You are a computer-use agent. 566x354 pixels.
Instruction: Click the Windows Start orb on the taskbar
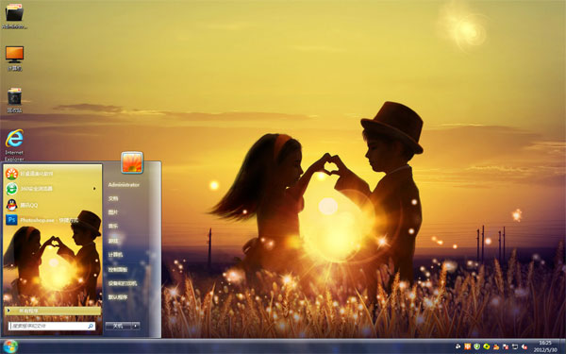[x=10, y=346]
